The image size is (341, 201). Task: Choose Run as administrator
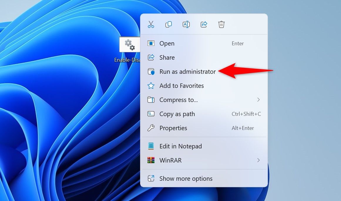click(x=204, y=72)
